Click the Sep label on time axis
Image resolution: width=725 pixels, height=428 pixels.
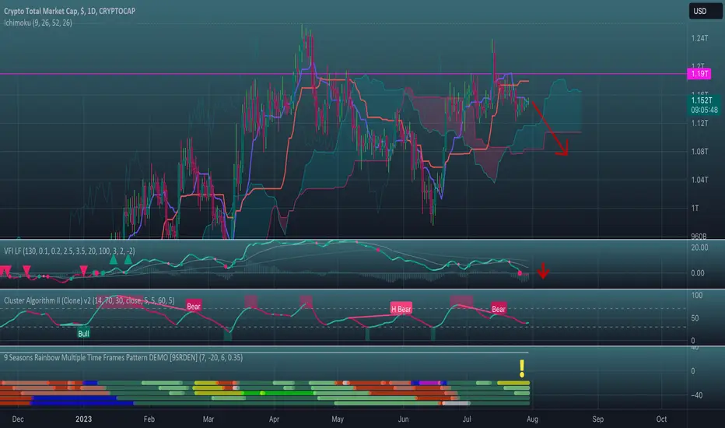coord(598,419)
